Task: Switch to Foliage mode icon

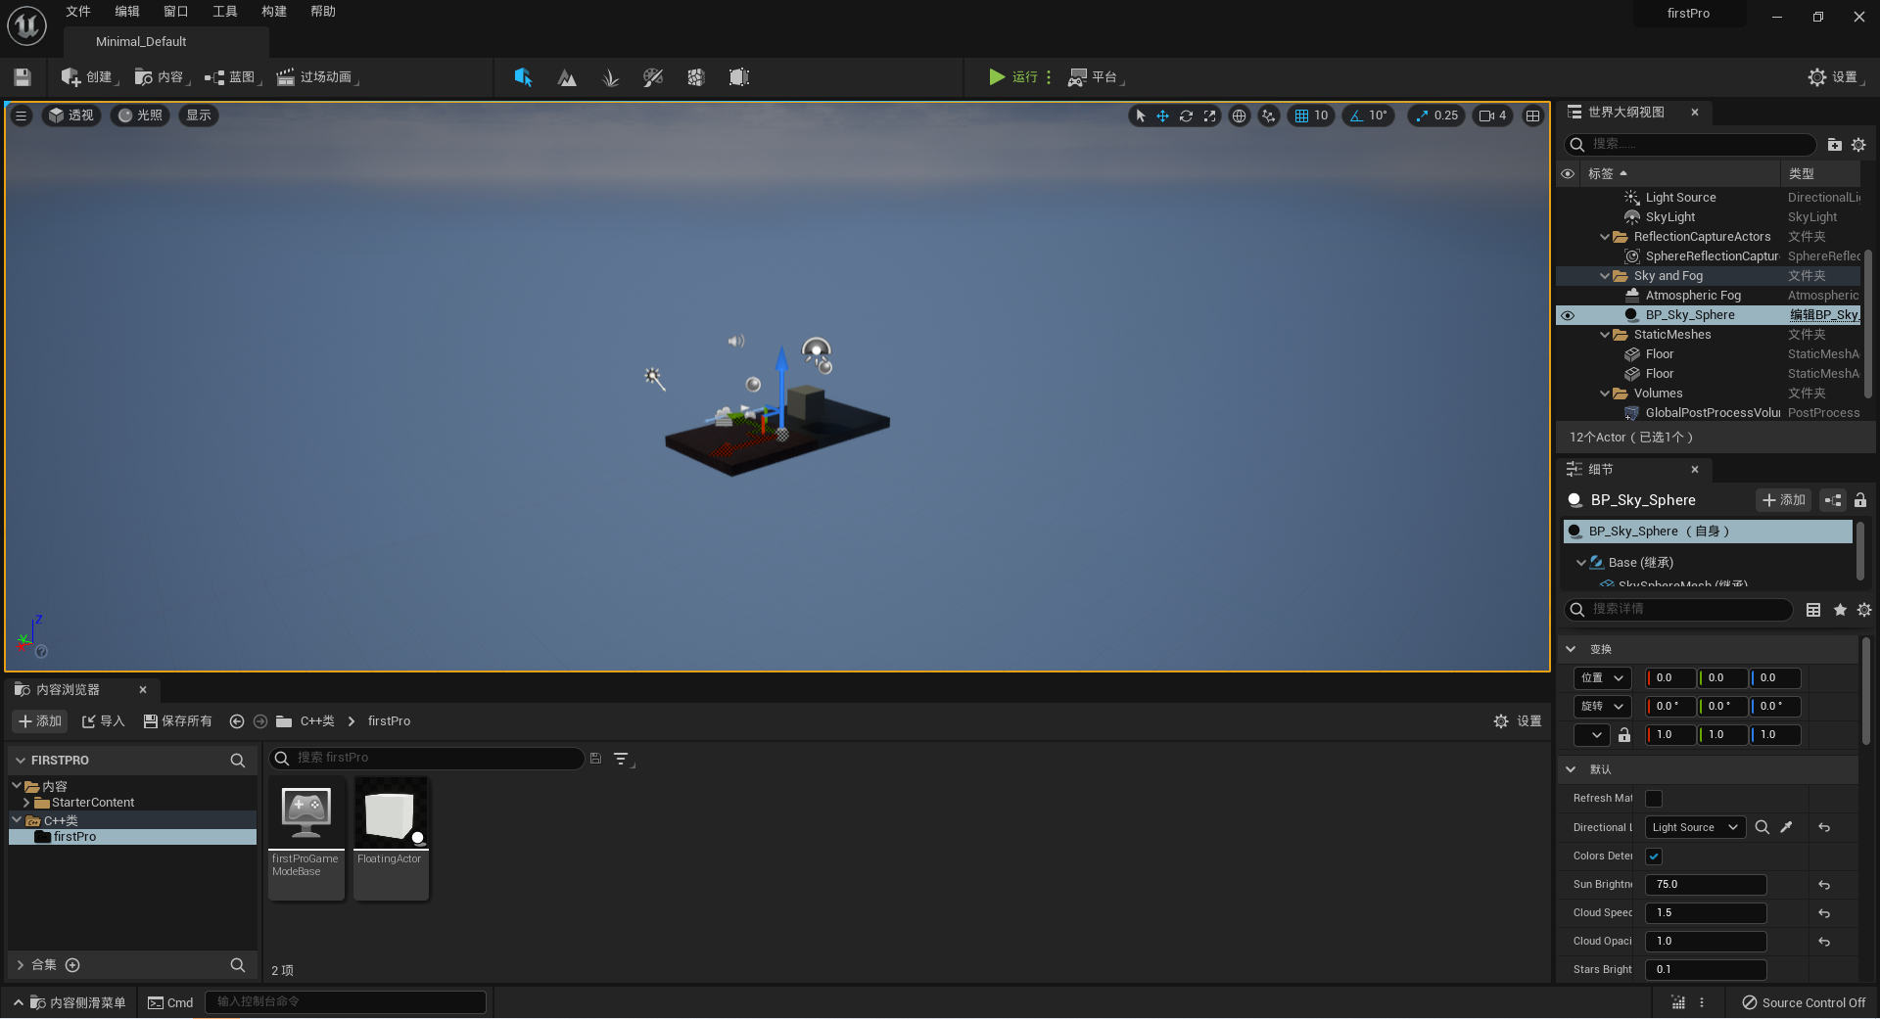Action: [x=610, y=77]
